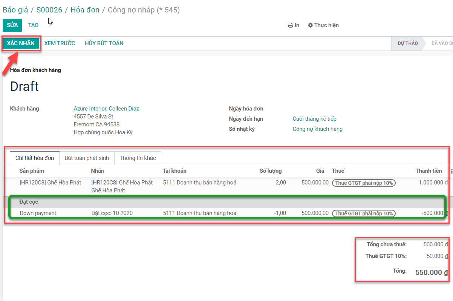This screenshot has width=453, height=301.
Task: Sort the table by Số lượng column
Action: [270, 171]
